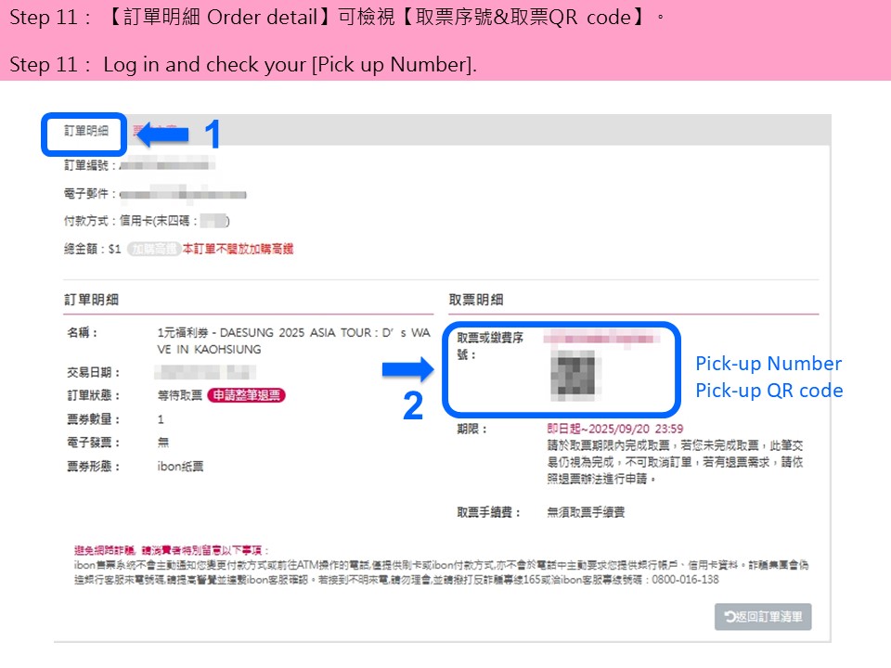The image size is (891, 668).
Task: Click the return arrow icon in 返回訂單清單
Action: pyautogui.click(x=730, y=616)
